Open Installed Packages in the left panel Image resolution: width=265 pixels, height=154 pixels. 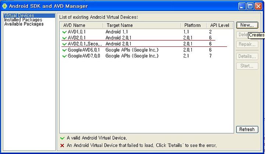pyautogui.click(x=23, y=20)
